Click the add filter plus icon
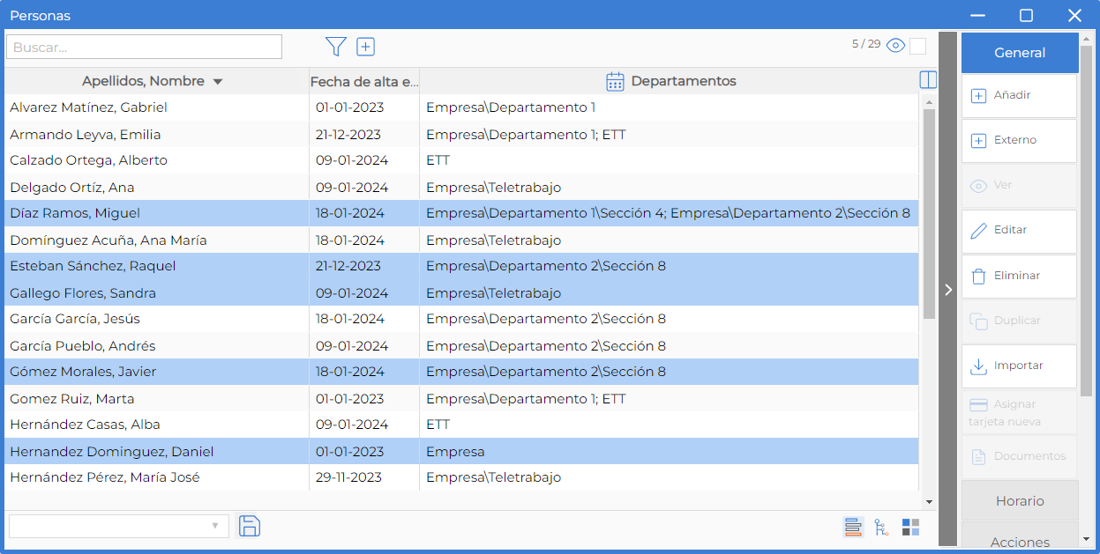1100x554 pixels. point(366,47)
